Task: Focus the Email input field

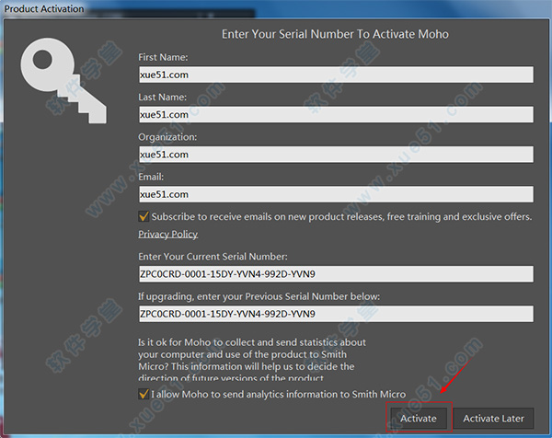Action: click(336, 194)
